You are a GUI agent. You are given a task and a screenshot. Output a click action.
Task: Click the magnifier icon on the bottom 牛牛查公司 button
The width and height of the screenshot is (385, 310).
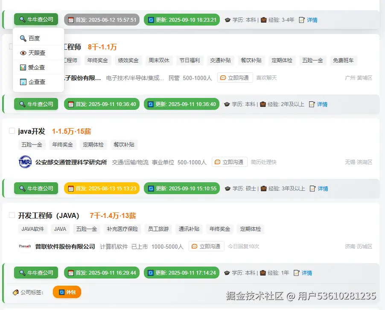(22, 273)
